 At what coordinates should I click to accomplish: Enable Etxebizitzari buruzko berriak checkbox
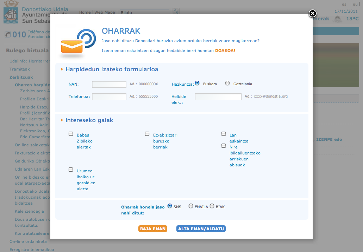147,134
